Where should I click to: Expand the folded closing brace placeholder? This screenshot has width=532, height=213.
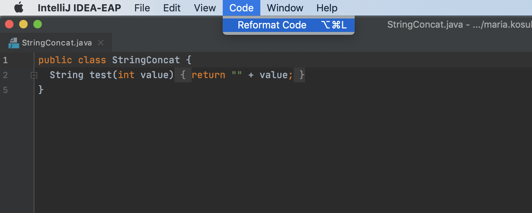[301, 75]
